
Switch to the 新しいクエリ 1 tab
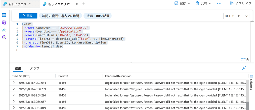coord(19,4)
